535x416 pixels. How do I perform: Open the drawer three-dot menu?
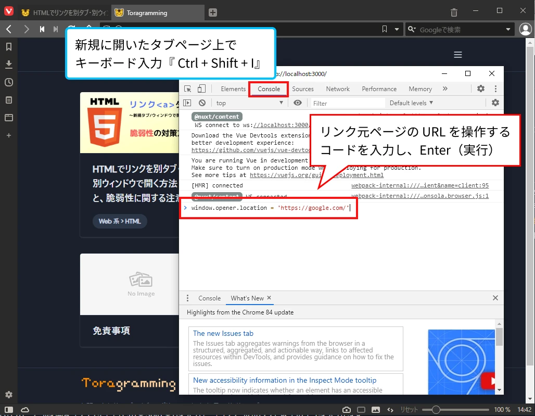click(187, 298)
